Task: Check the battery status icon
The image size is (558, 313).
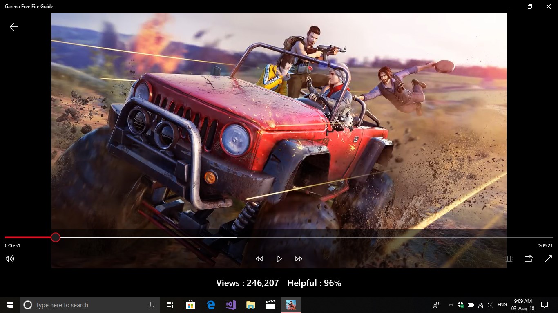Action: point(471,305)
